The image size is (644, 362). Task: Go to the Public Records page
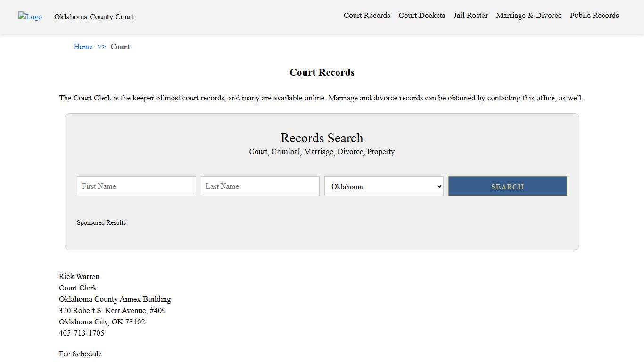point(594,16)
